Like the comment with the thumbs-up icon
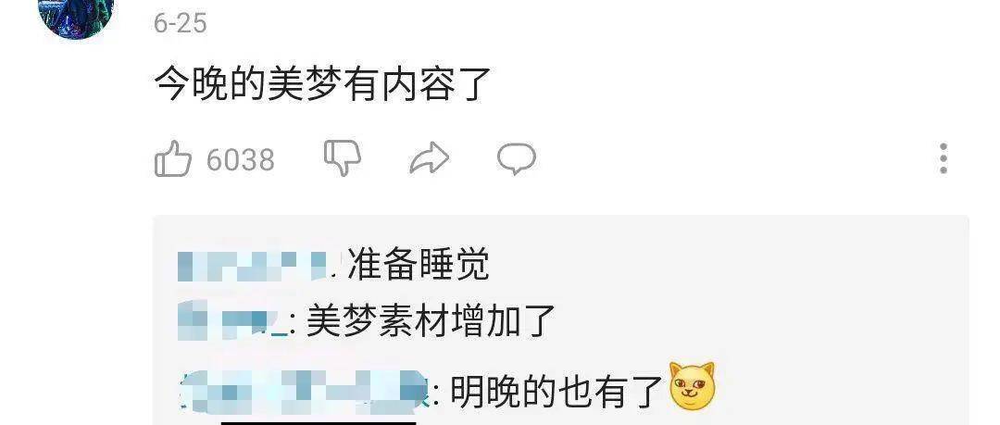This screenshot has width=1000, height=425. pos(173,159)
